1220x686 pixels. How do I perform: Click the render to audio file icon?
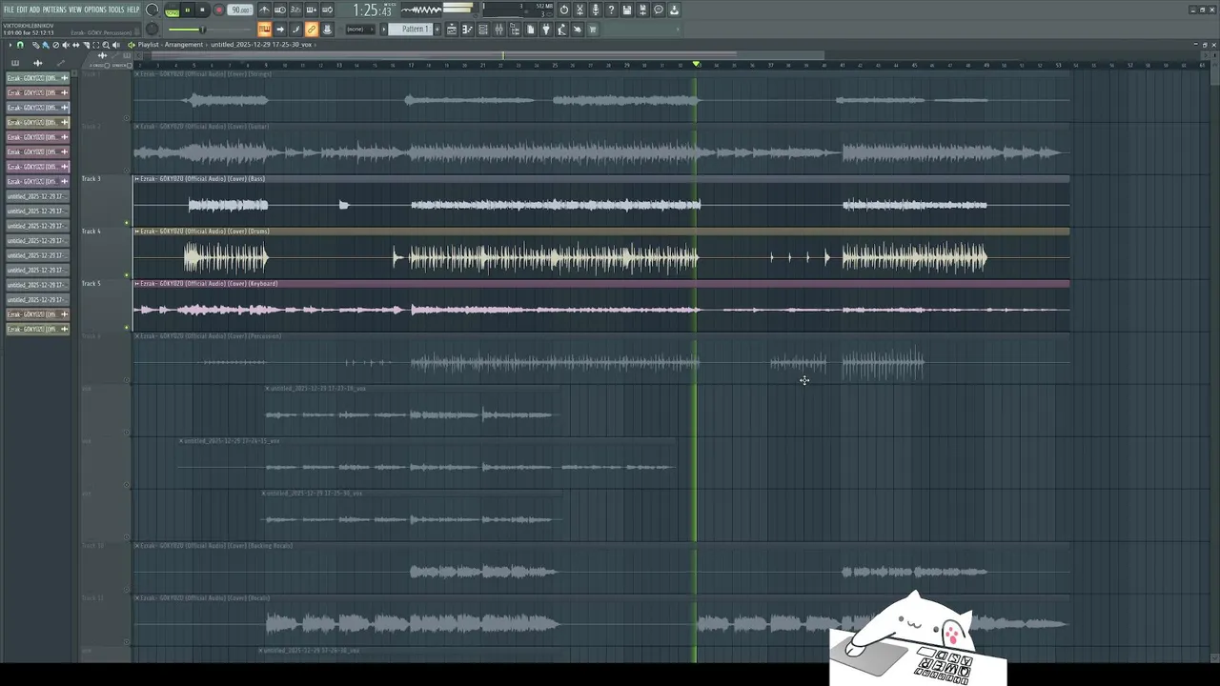[x=642, y=10]
